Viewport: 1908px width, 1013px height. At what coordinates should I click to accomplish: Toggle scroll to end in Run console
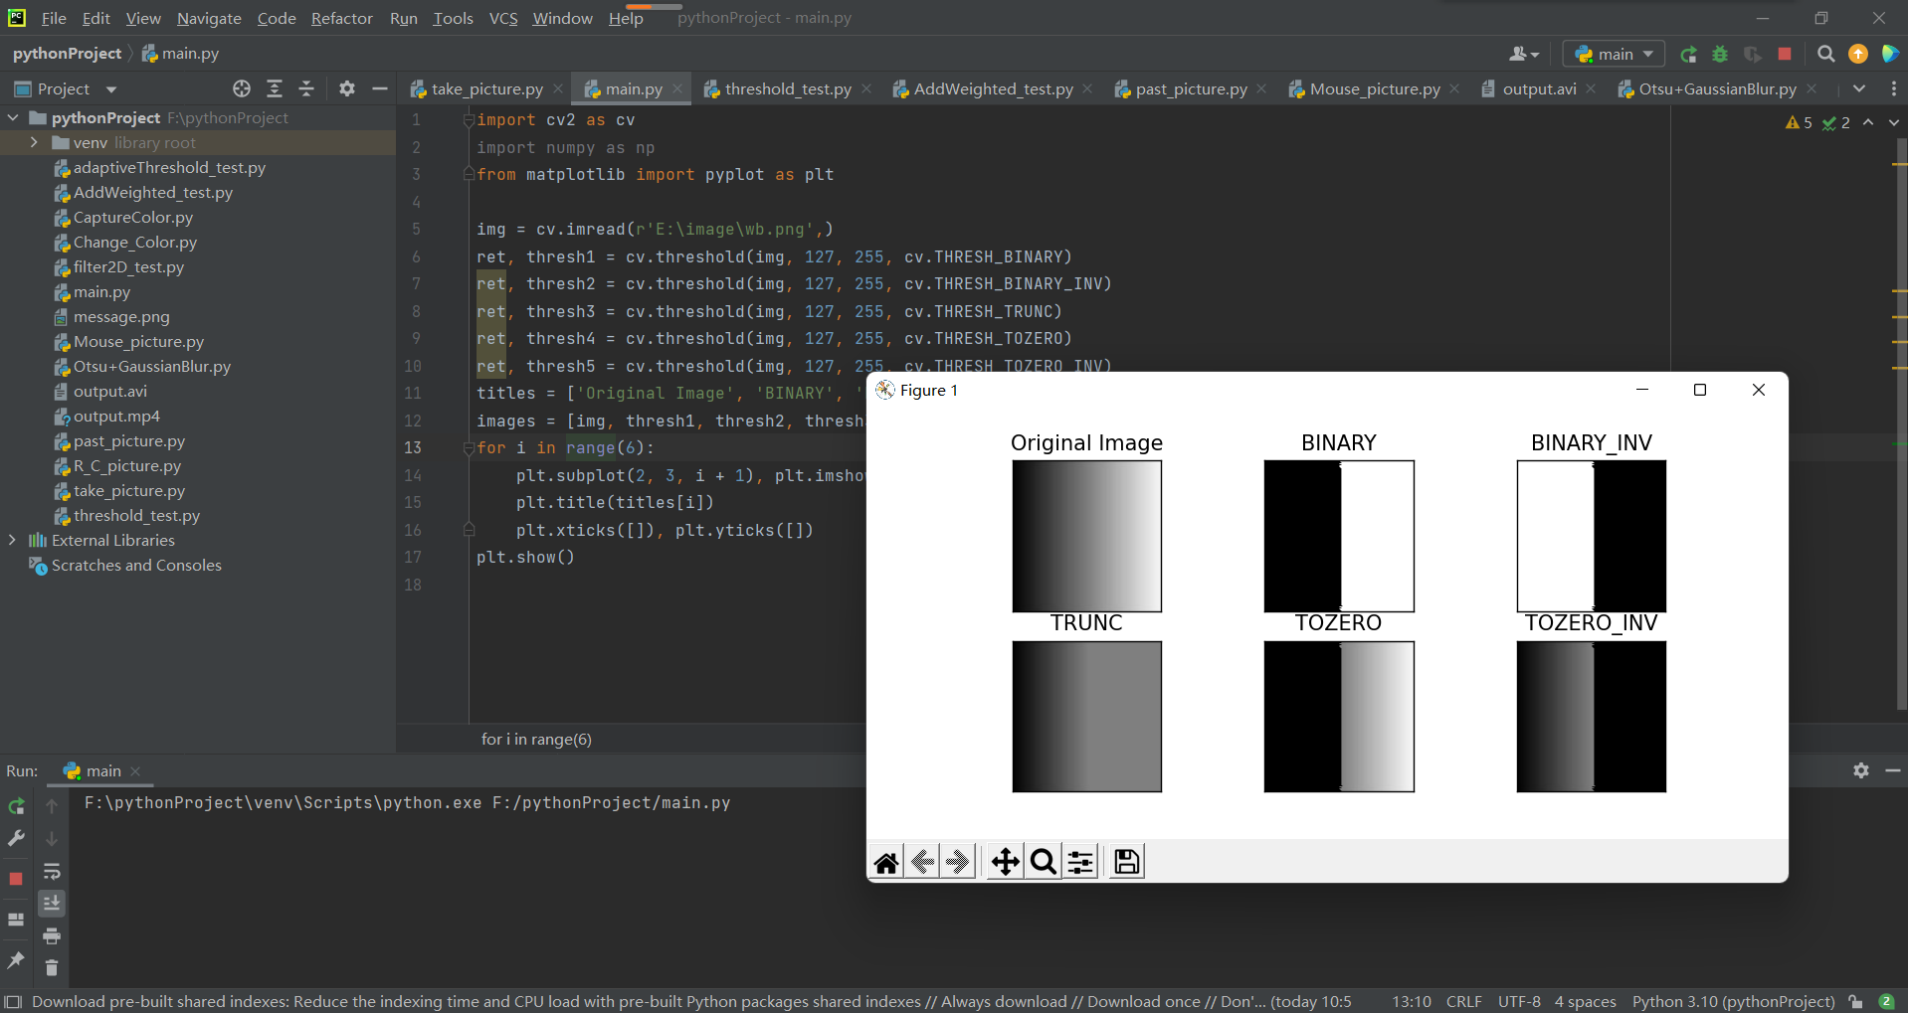pos(52,903)
